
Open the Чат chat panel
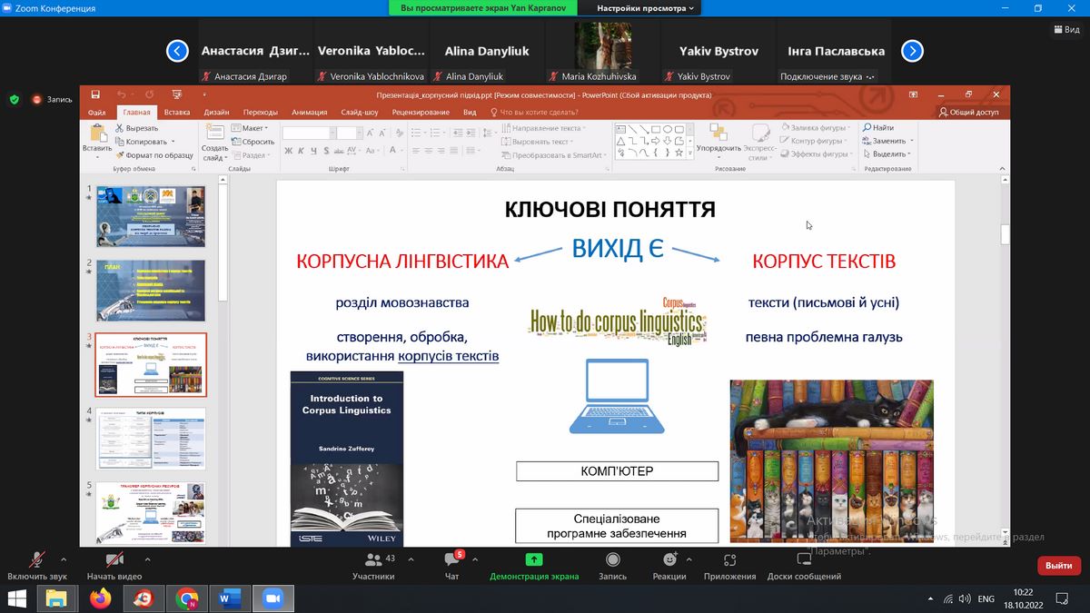pos(451,560)
